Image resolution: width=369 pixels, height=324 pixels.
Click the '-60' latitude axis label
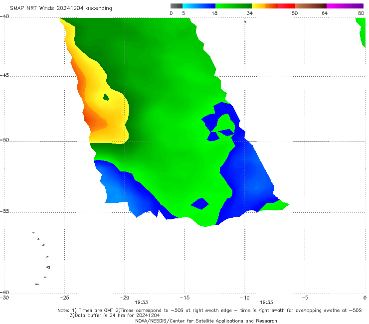click(4, 292)
